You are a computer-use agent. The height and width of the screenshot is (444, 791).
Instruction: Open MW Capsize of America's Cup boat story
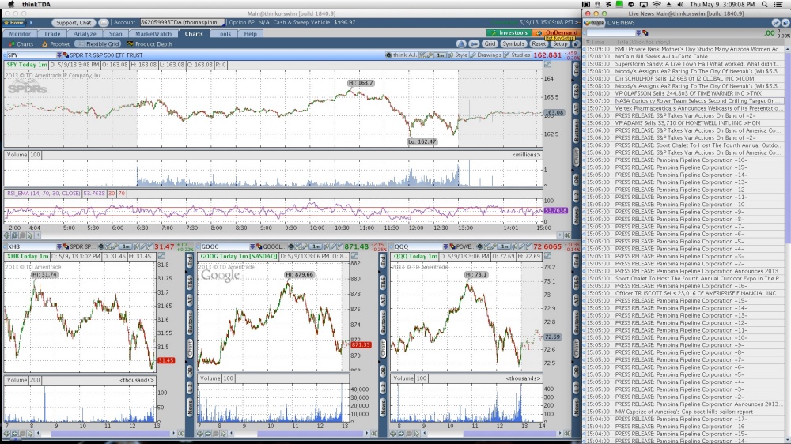tap(683, 412)
